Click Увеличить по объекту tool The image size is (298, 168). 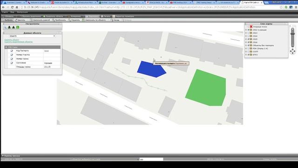(94, 20)
